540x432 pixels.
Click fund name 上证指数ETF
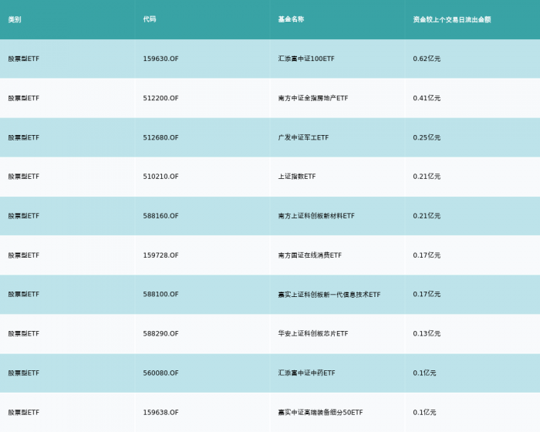click(x=297, y=177)
